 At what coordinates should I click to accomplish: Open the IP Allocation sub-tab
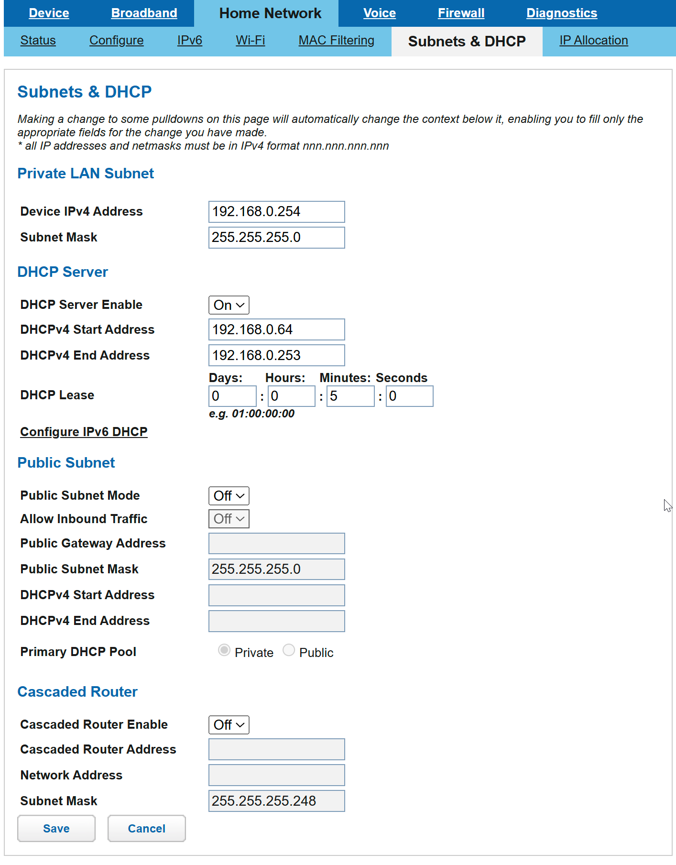click(593, 41)
